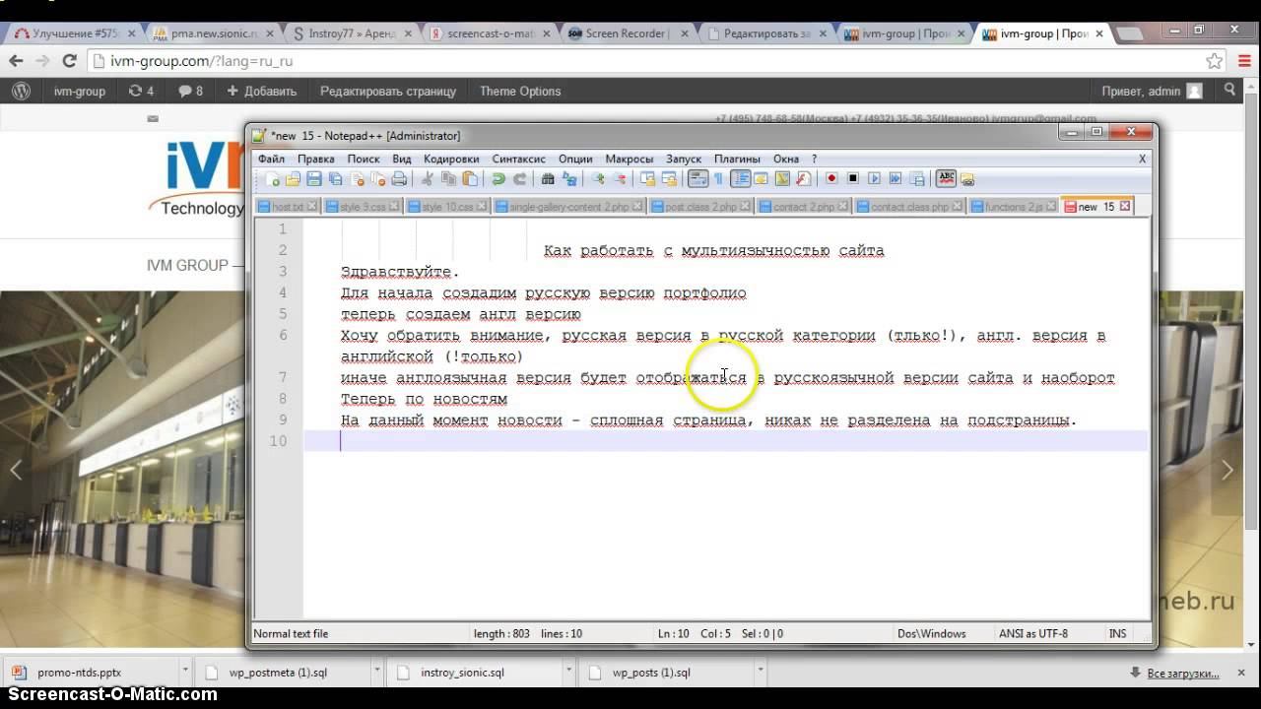The image size is (1261, 709).
Task: Open the Кодировки menu
Action: point(451,159)
